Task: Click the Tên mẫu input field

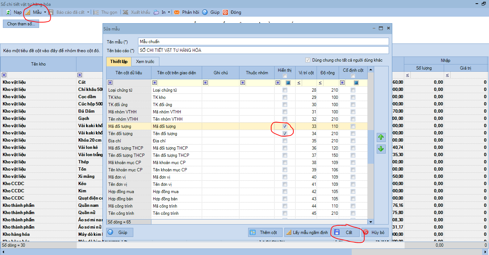Action: pos(263,42)
